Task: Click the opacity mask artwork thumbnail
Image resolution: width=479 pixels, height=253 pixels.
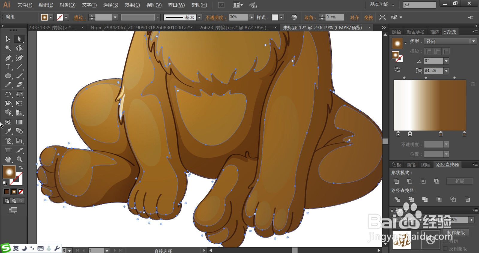Action: (401, 240)
